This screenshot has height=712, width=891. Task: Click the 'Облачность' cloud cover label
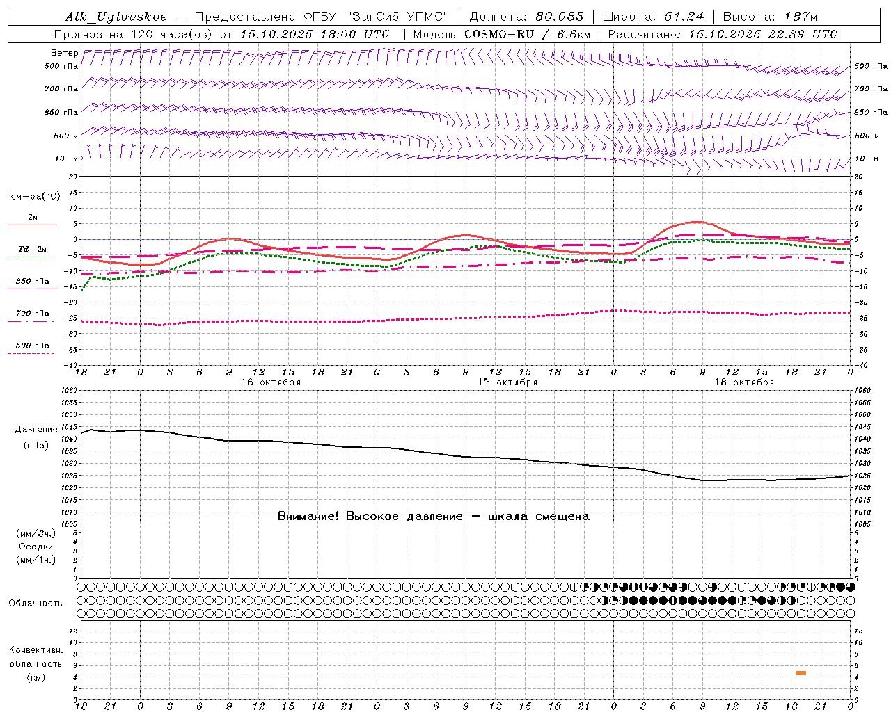coord(36,603)
